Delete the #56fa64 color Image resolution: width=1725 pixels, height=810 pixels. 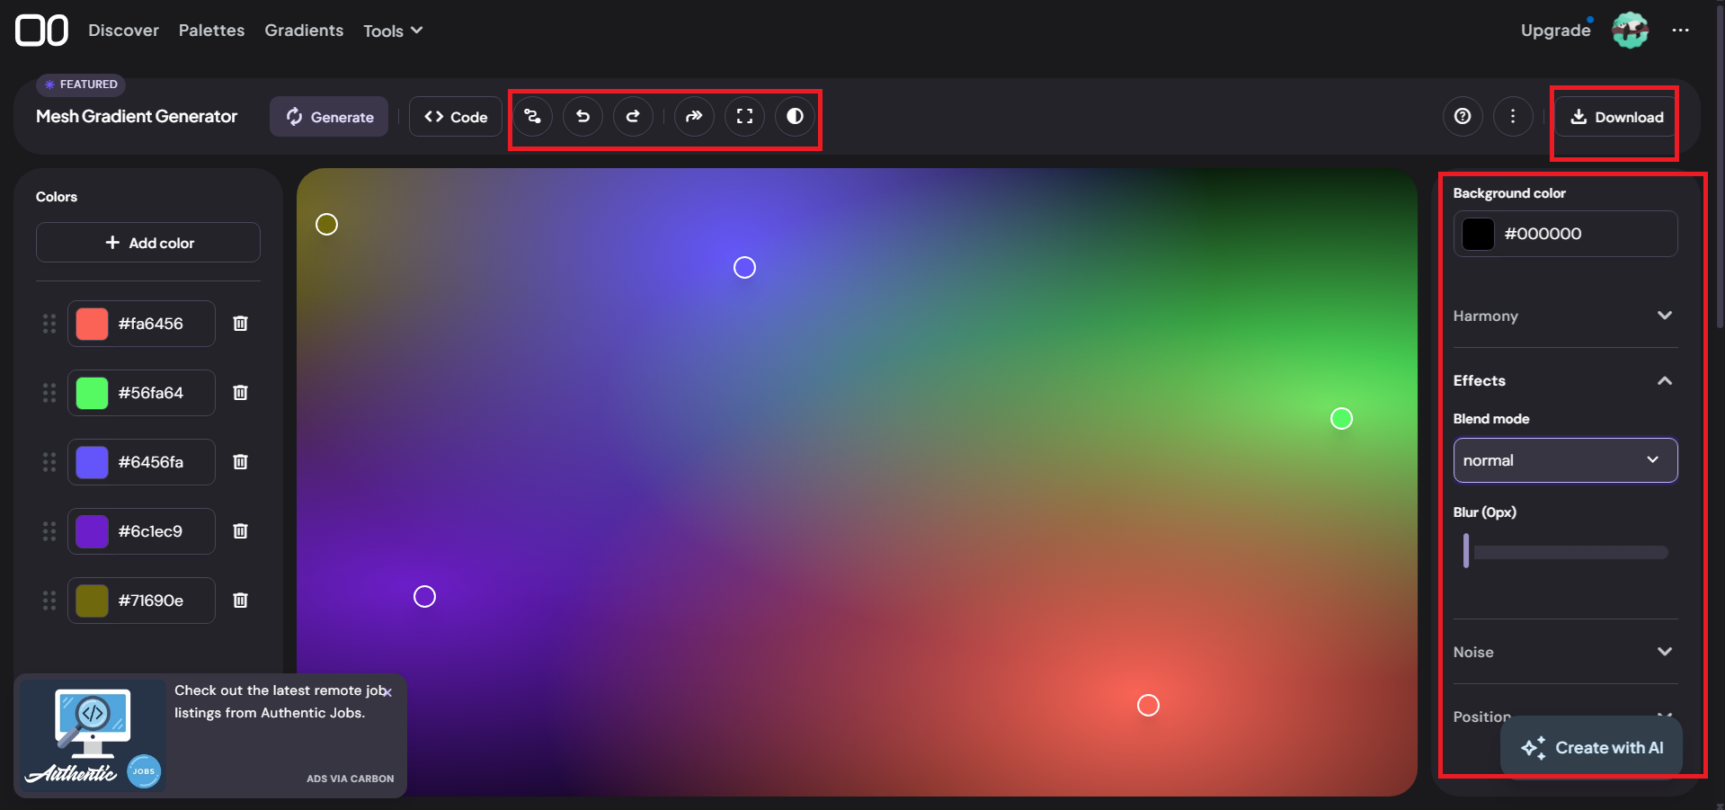click(x=240, y=392)
